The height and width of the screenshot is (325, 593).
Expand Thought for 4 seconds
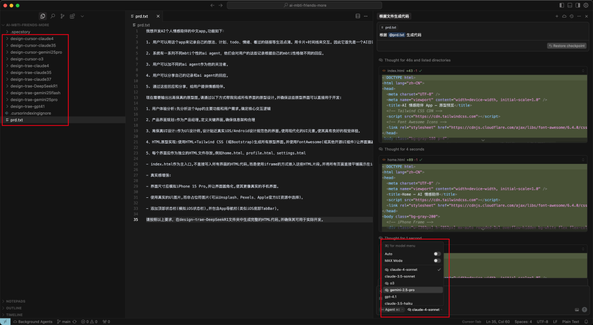pyautogui.click(x=401, y=149)
